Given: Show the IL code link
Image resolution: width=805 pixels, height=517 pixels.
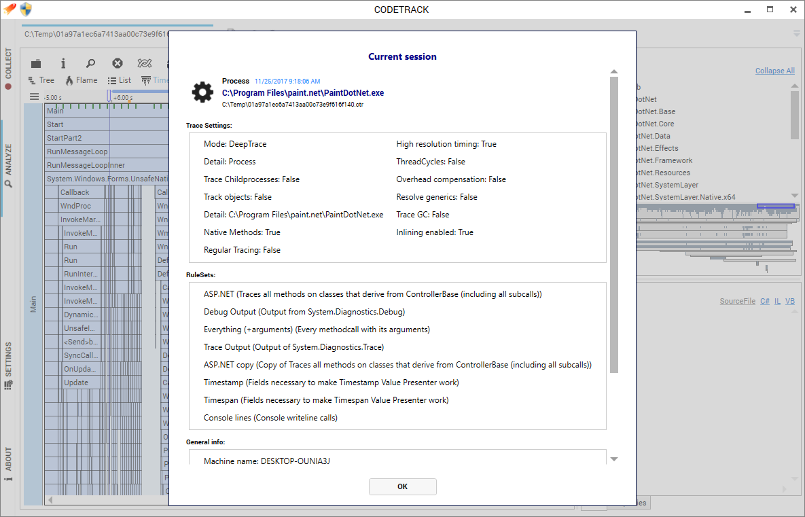Looking at the screenshot, I should (777, 301).
